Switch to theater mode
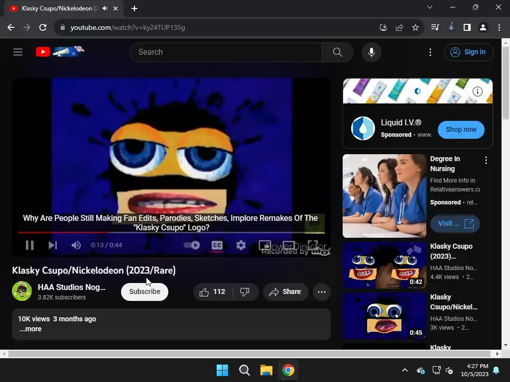Image resolution: width=510 pixels, height=382 pixels. (x=288, y=245)
